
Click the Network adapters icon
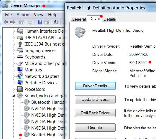(20, 76)
